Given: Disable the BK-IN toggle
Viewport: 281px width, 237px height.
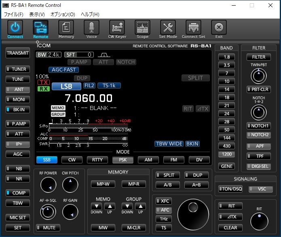Looking at the screenshot, I should coord(18,110).
